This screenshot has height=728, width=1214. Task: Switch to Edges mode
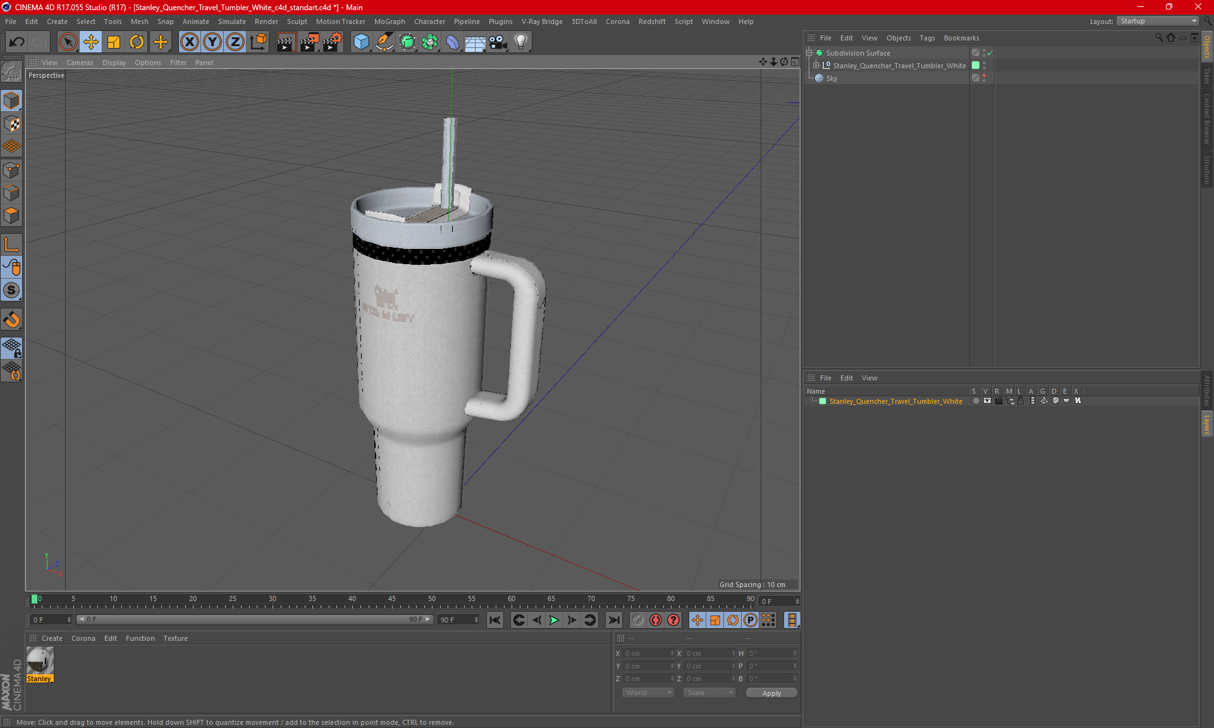click(x=11, y=193)
